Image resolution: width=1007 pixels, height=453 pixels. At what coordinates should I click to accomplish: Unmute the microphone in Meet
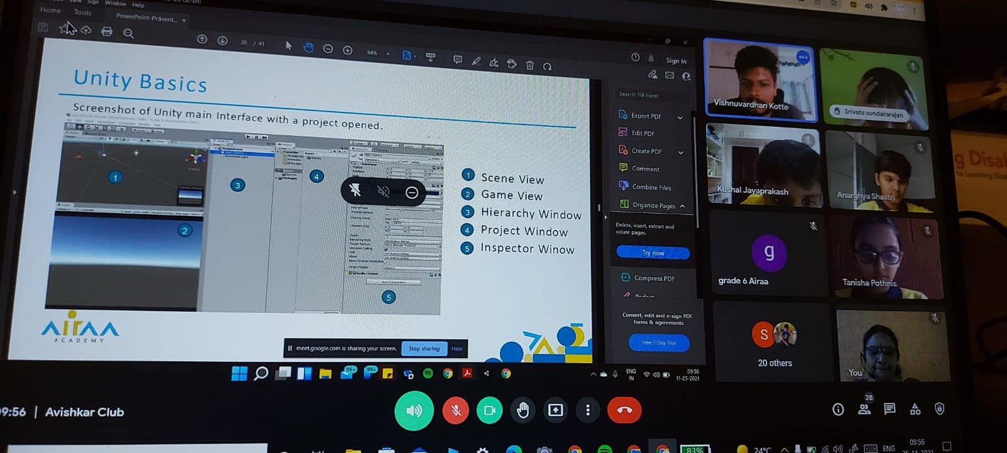[x=456, y=410]
